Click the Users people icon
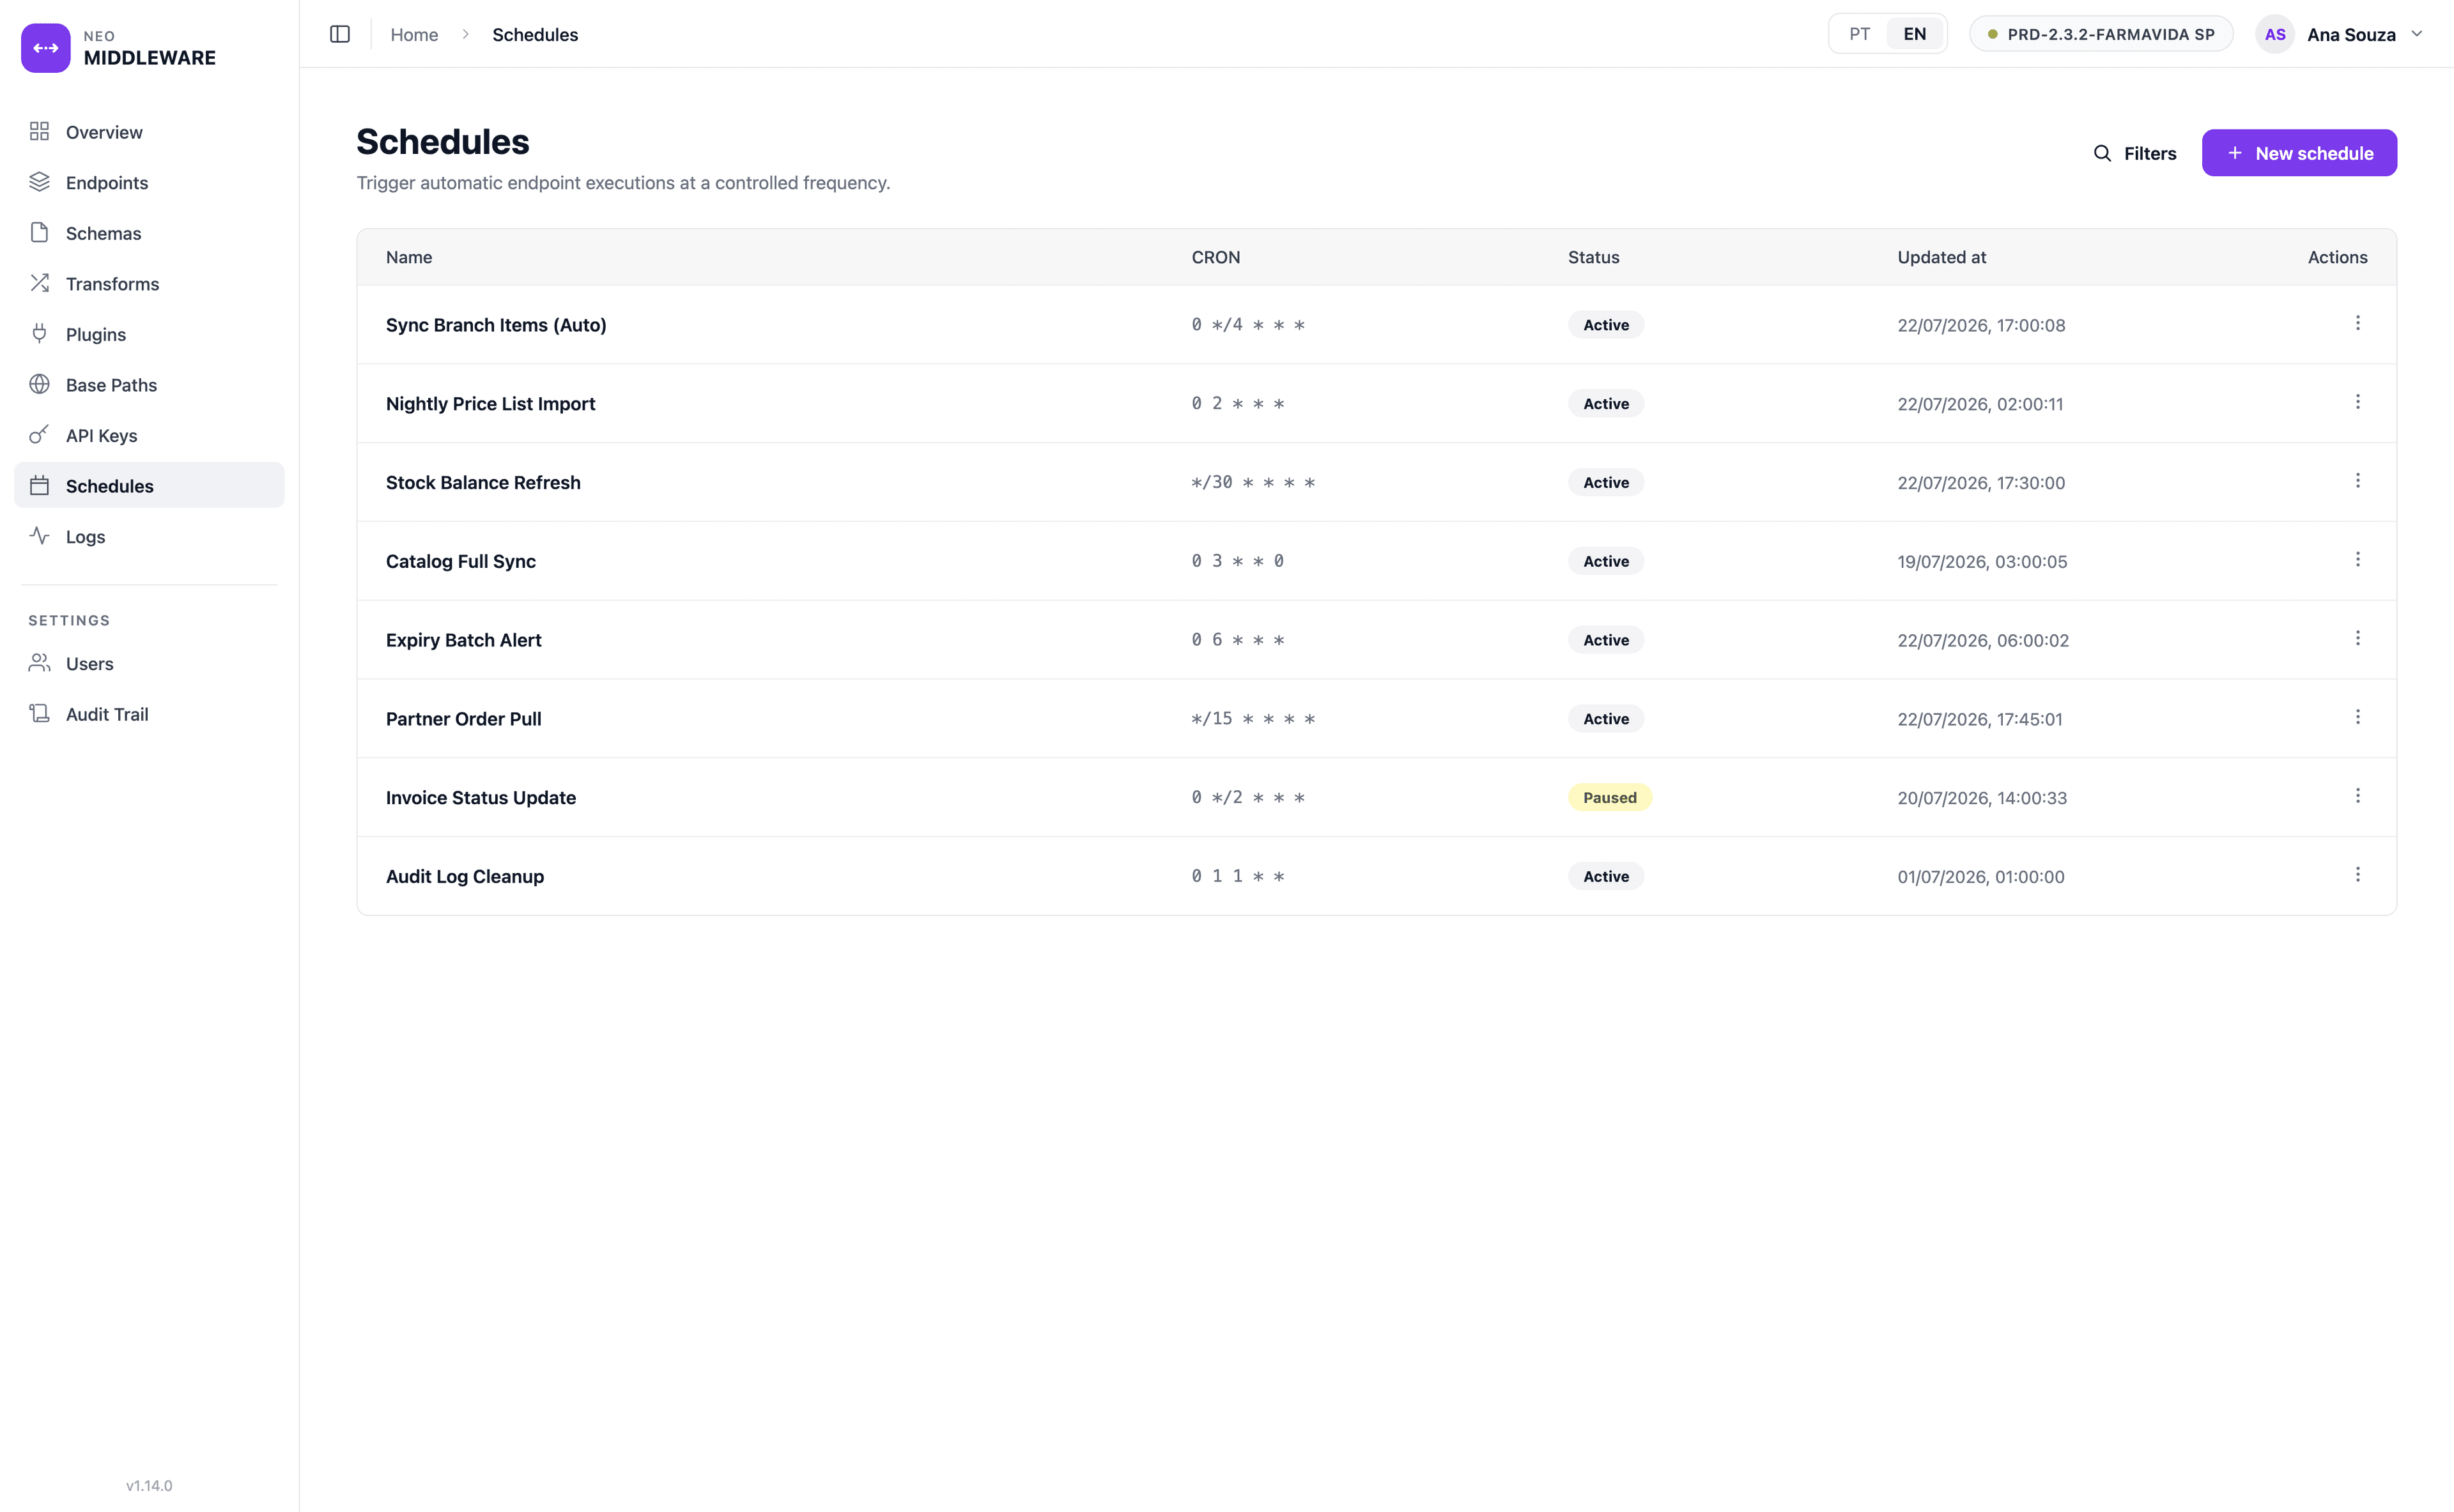2454x1512 pixels. point(40,663)
